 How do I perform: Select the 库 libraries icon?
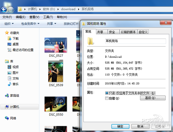point(7,61)
